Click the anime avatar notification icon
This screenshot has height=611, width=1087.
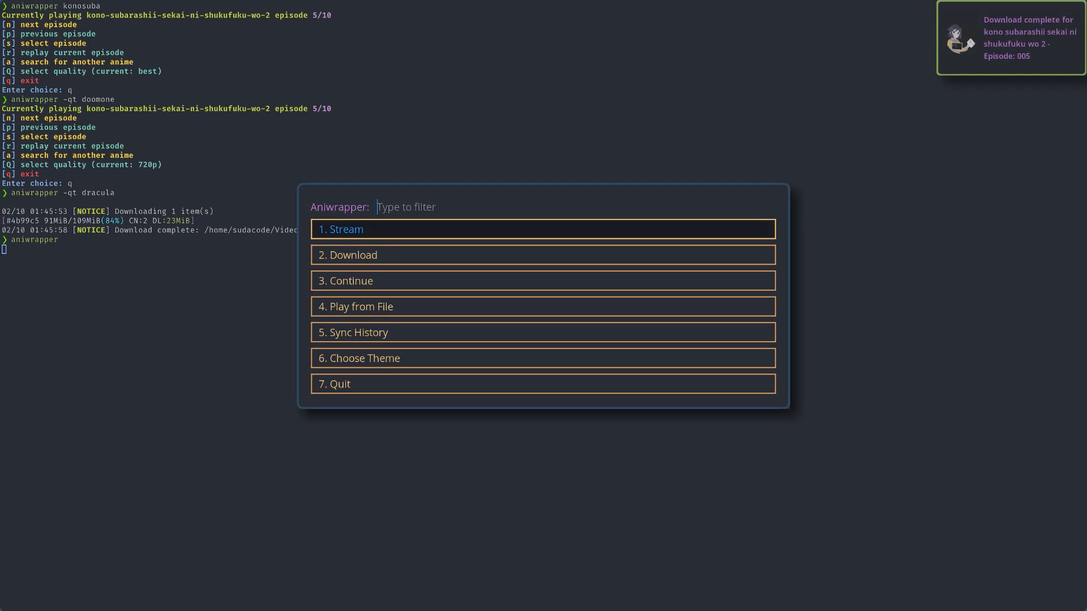click(x=960, y=38)
